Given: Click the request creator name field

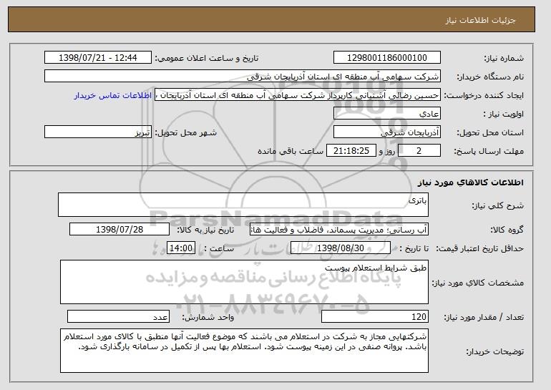Looking at the screenshot, I should click(298, 95).
